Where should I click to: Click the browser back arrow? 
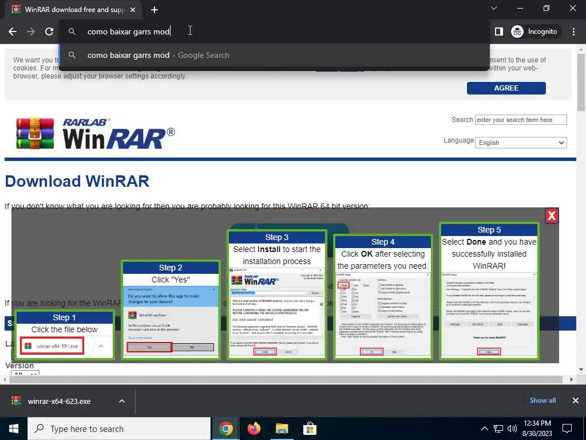13,32
